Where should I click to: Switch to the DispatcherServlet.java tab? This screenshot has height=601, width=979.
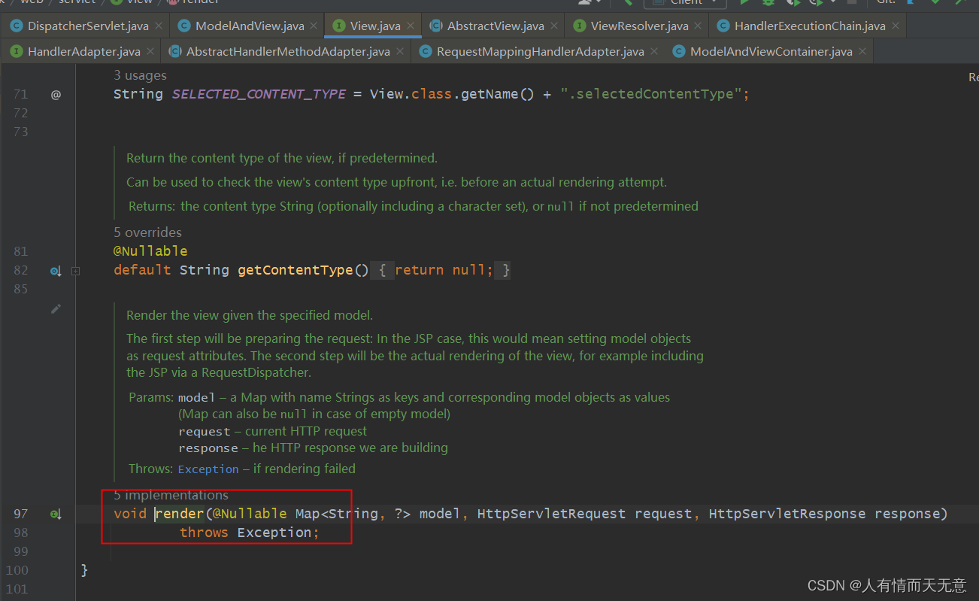tap(88, 26)
